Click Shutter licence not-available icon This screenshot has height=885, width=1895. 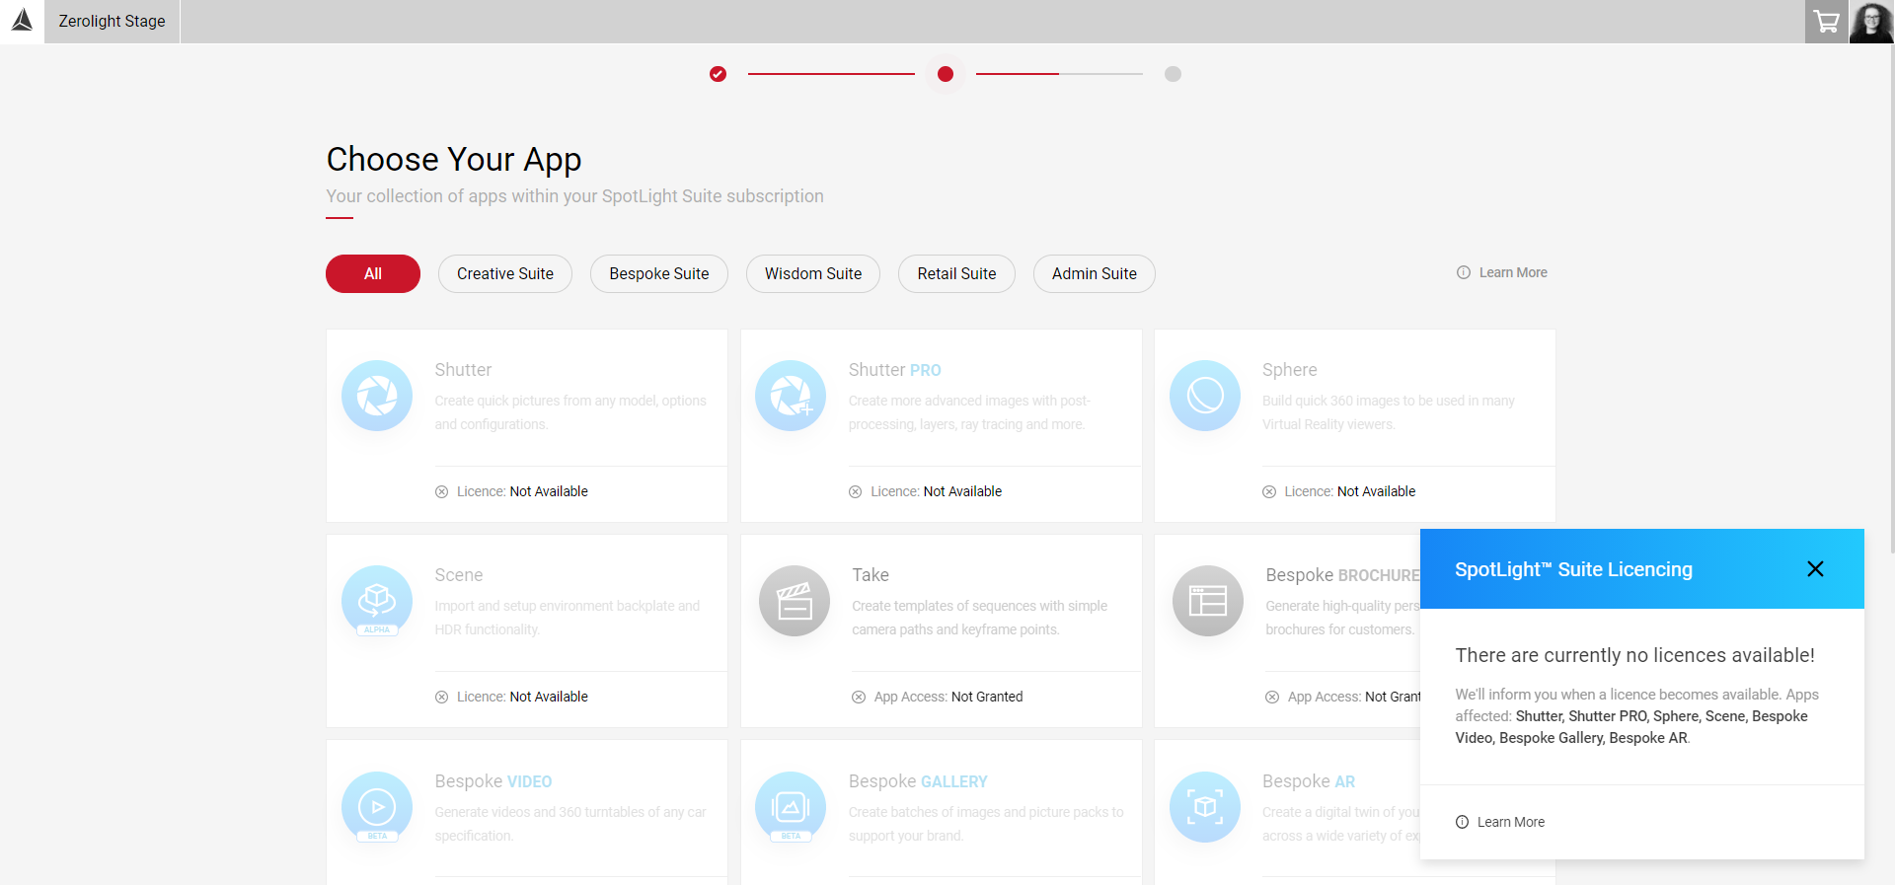coord(442,491)
